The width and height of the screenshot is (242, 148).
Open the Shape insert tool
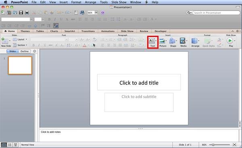tap(172, 41)
